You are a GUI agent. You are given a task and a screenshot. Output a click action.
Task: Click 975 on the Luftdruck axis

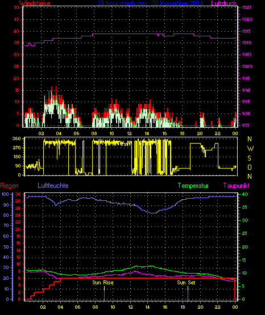[246, 125]
